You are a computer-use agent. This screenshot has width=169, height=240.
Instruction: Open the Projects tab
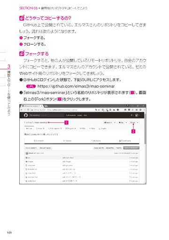click(70, 128)
